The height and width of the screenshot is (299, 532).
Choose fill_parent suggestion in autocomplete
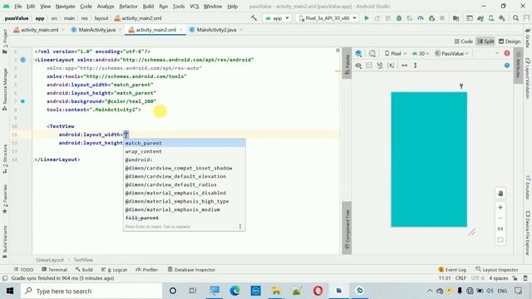tap(184, 218)
